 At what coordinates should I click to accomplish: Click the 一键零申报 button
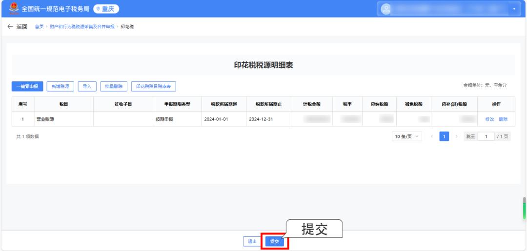[28, 86]
